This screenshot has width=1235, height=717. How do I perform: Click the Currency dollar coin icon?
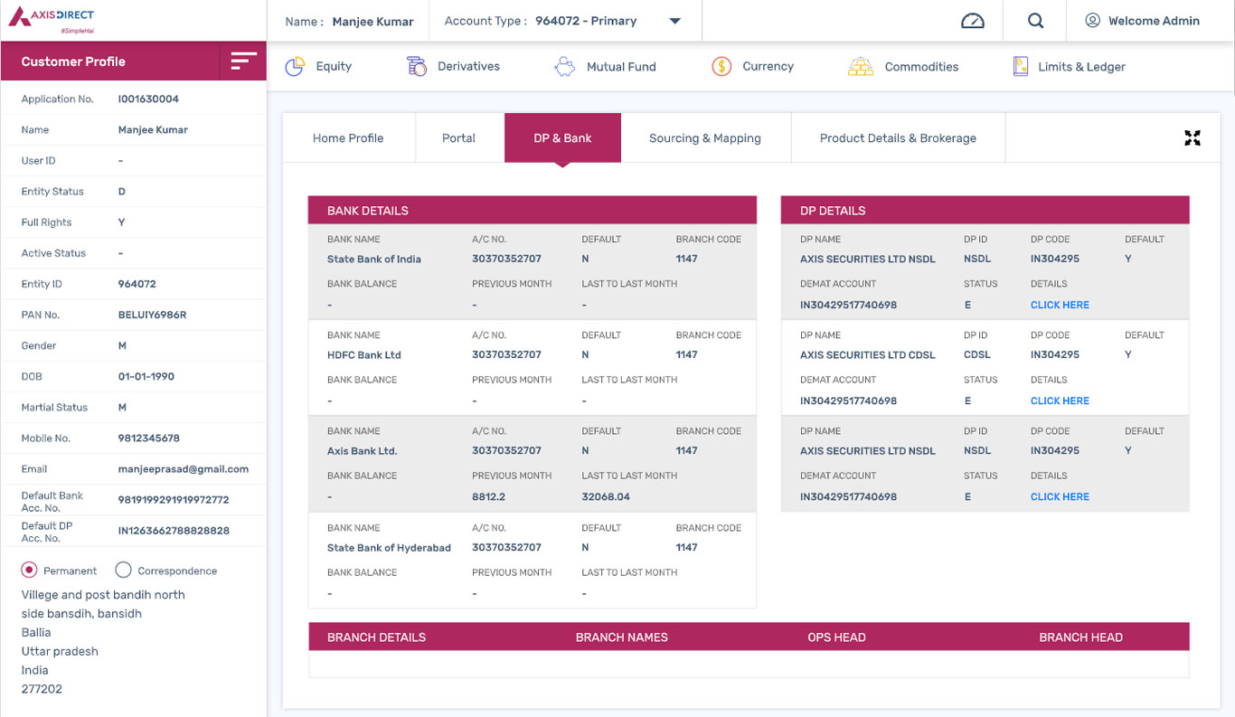tap(721, 66)
